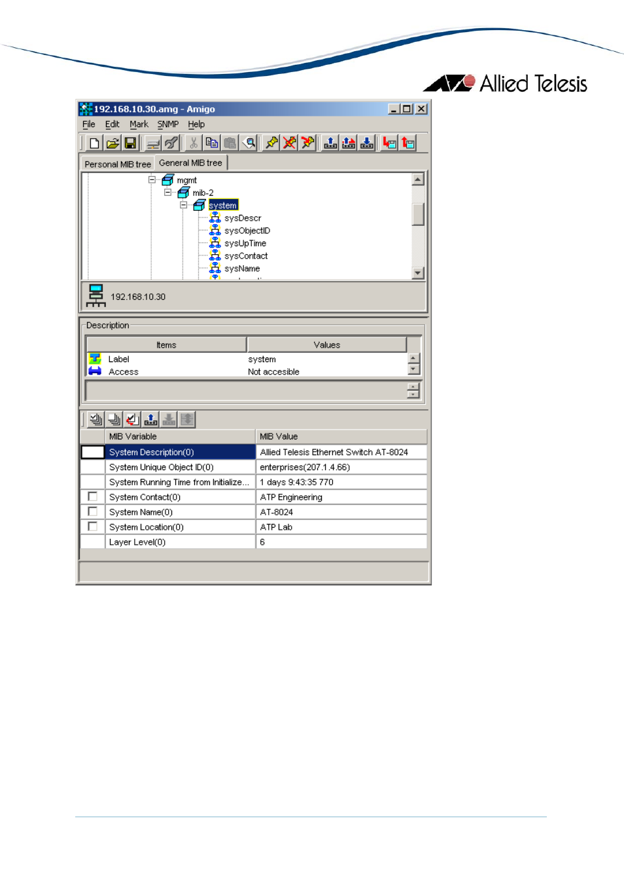Click the MIB tree scroll down arrow

418,272
